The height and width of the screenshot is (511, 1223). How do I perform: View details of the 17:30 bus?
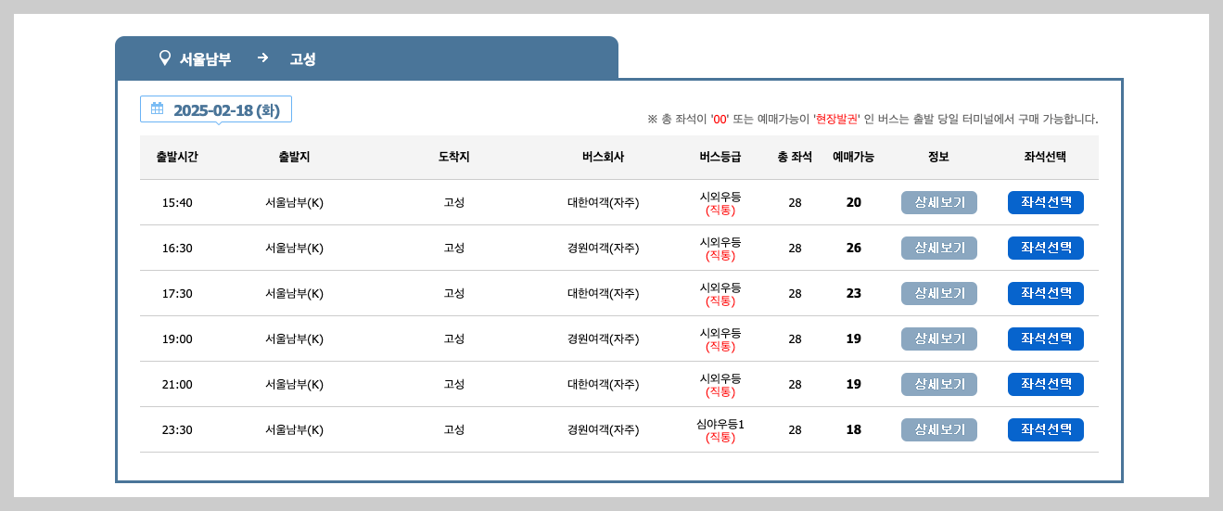(939, 293)
